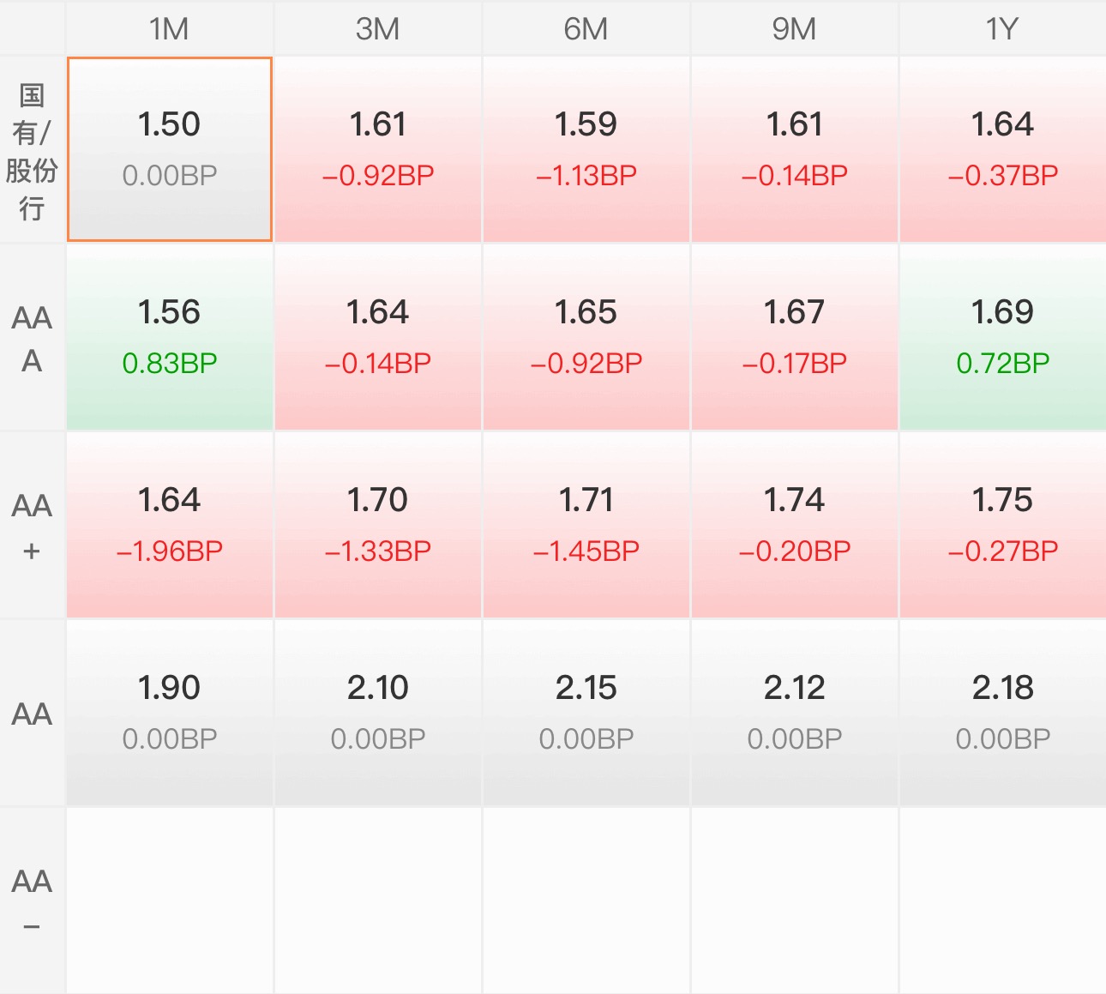Select the AAA 1Y cell at 1.69
The image size is (1106, 994).
(x=1002, y=337)
